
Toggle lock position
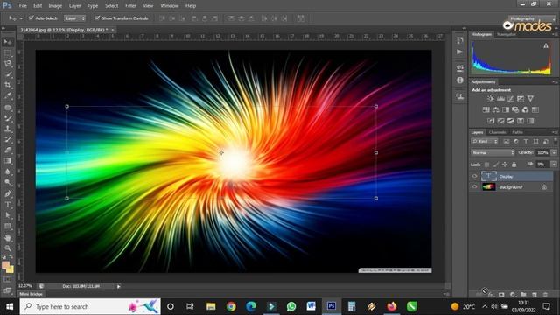click(505, 164)
